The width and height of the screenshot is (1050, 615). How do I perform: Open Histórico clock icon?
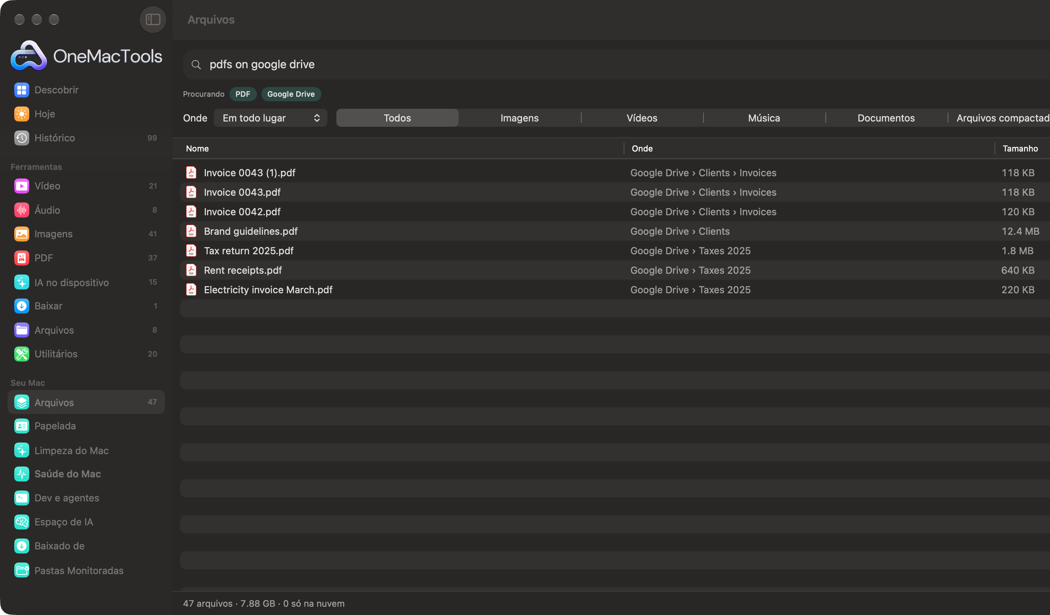(x=22, y=138)
